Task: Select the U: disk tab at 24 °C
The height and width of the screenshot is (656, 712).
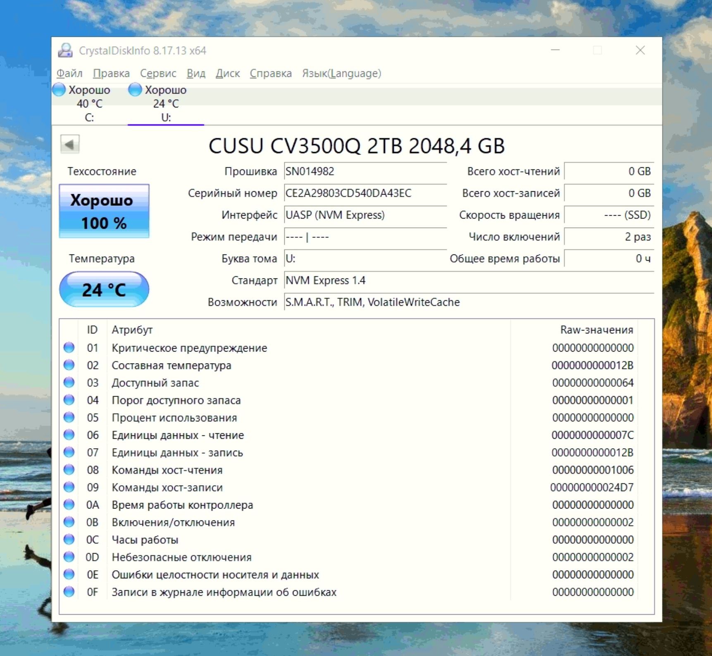Action: pos(166,103)
